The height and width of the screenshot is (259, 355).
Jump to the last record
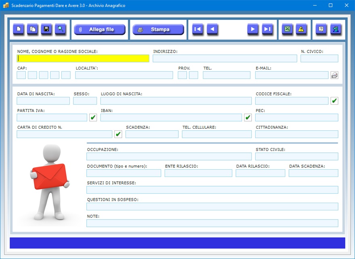coord(267,29)
